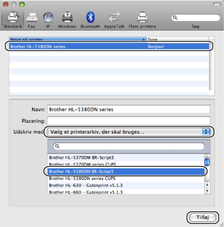Click the magnifier icon in driver search
This screenshot has width=224, height=227.
pyautogui.click(x=57, y=146)
